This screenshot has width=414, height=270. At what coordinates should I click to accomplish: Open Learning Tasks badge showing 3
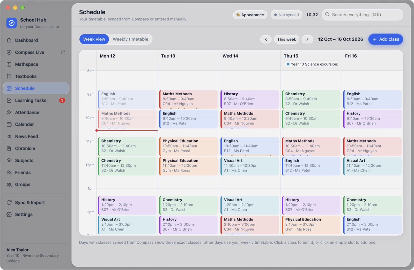(x=62, y=100)
